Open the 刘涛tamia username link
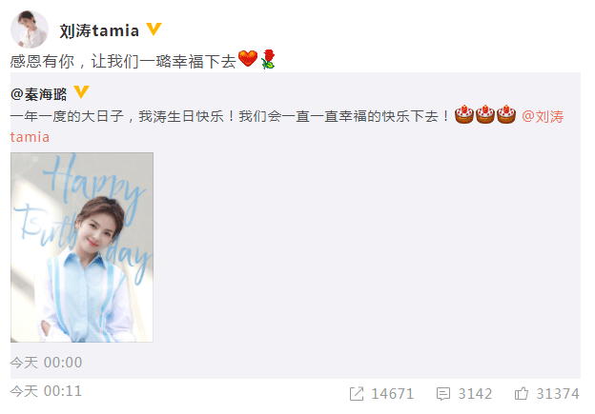This screenshot has height=414, width=595. click(x=99, y=30)
